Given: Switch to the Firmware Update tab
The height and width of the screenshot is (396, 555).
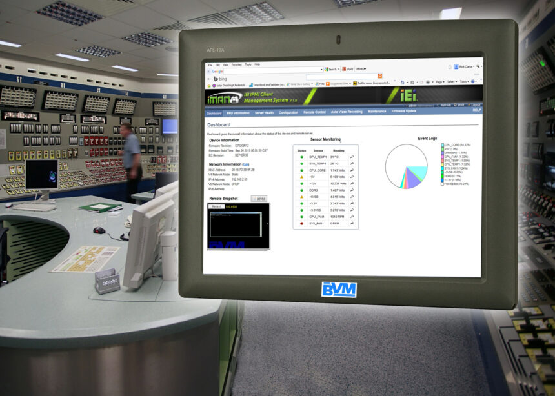Looking at the screenshot, I should click(x=404, y=111).
